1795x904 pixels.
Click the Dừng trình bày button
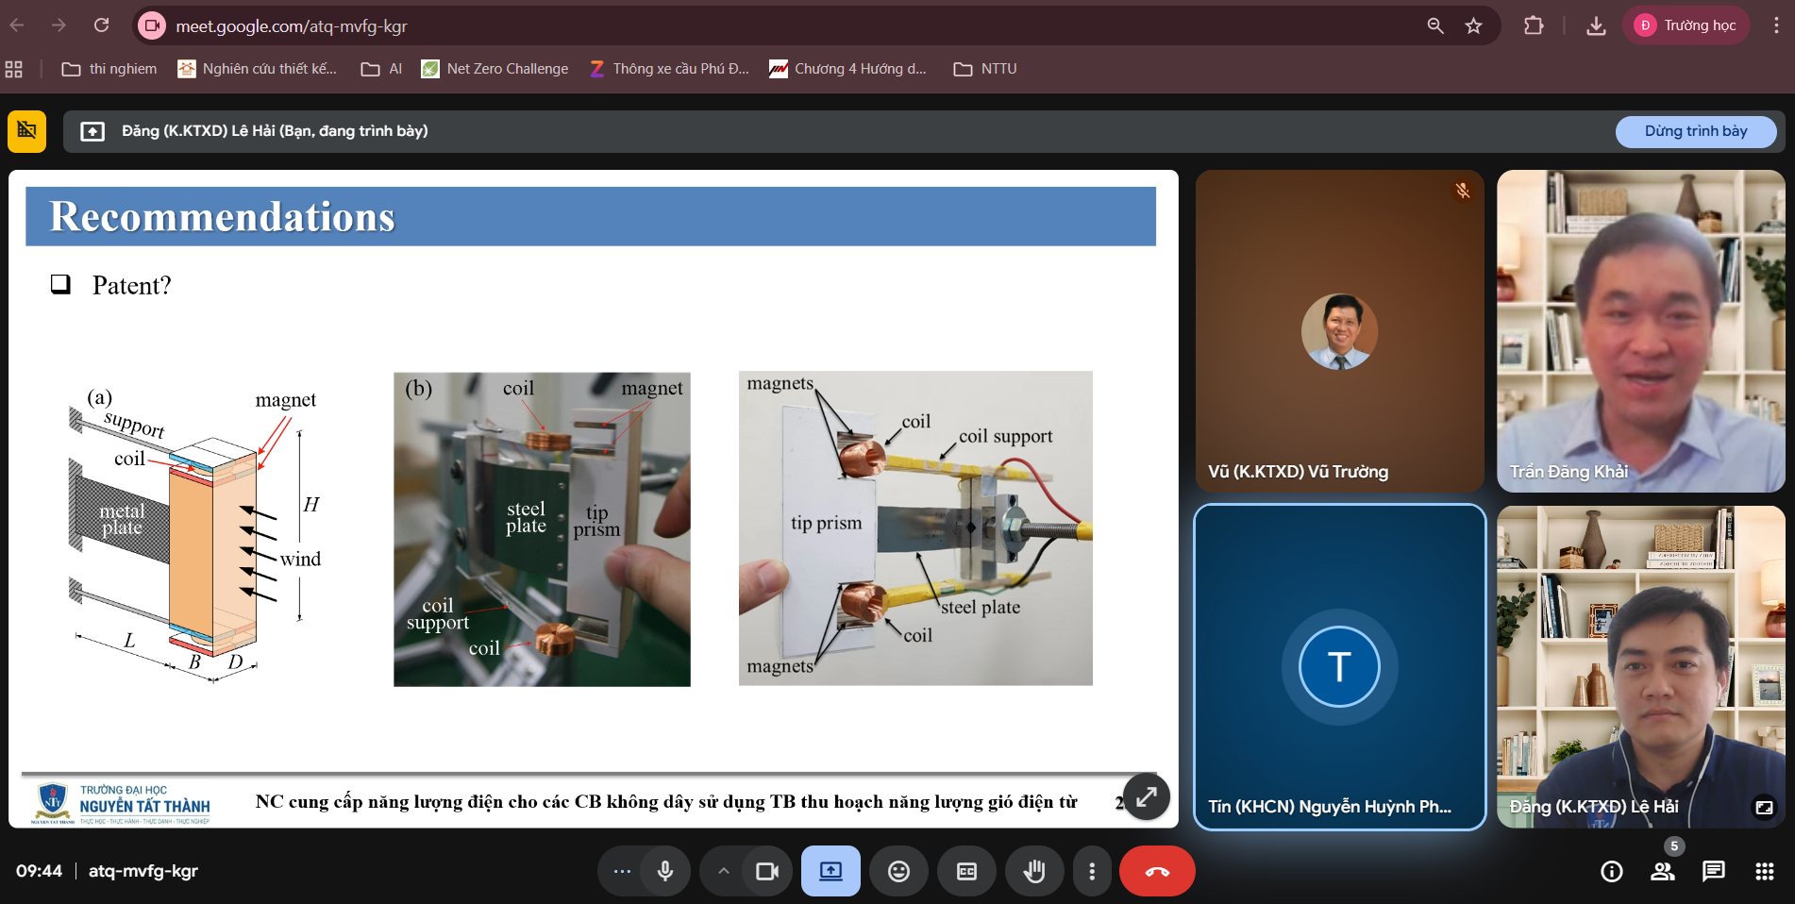click(x=1695, y=131)
